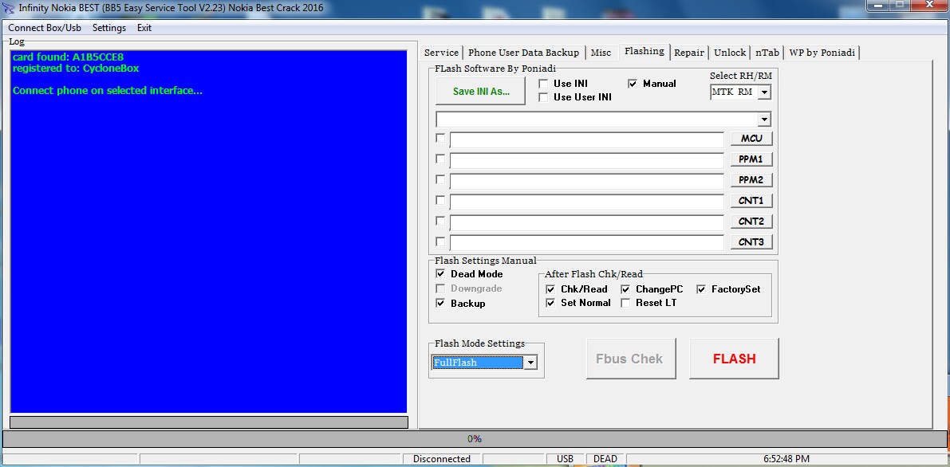Image resolution: width=950 pixels, height=467 pixels.
Task: Expand the firmware list combo box above MCU
Action: coord(764,119)
